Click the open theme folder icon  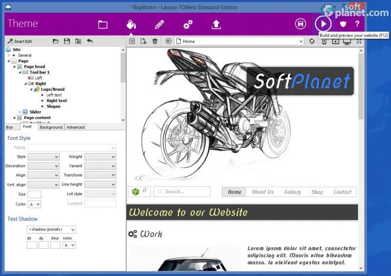pyautogui.click(x=56, y=41)
